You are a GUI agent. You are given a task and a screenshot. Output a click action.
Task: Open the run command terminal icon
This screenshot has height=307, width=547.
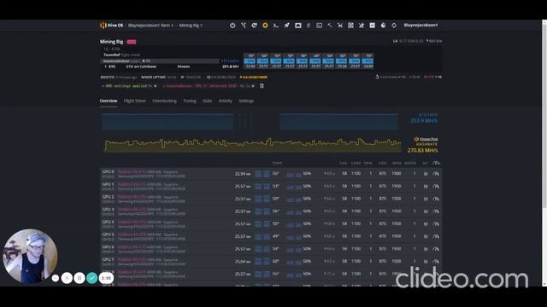275,26
